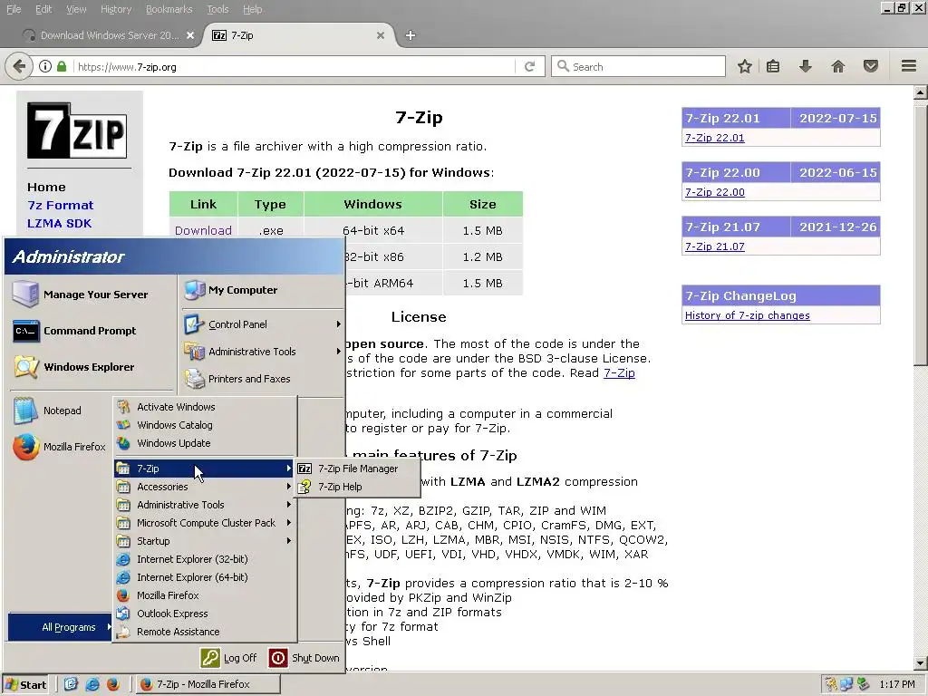The height and width of the screenshot is (696, 928).
Task: Click the Pocket icon in toolbar
Action: coord(871,66)
